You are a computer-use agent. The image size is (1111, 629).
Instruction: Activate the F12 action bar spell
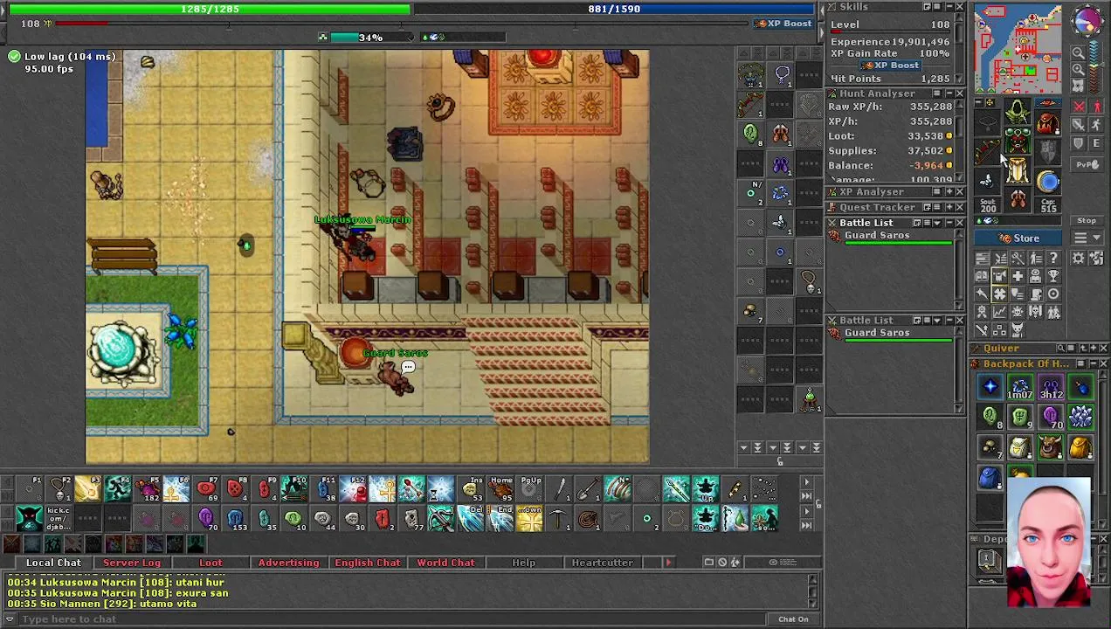tap(353, 489)
